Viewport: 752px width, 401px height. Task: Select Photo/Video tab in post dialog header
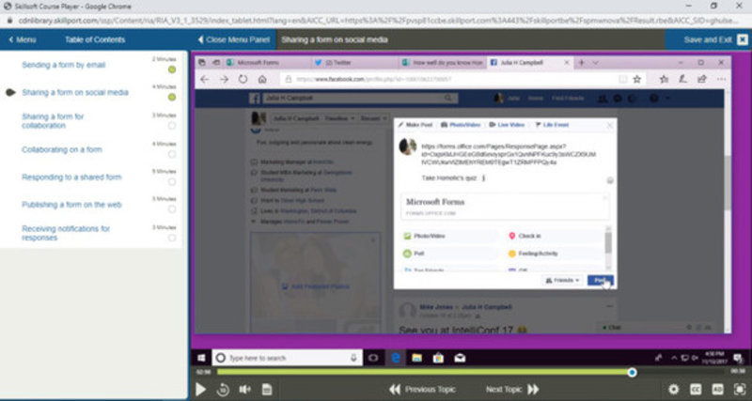pos(461,125)
